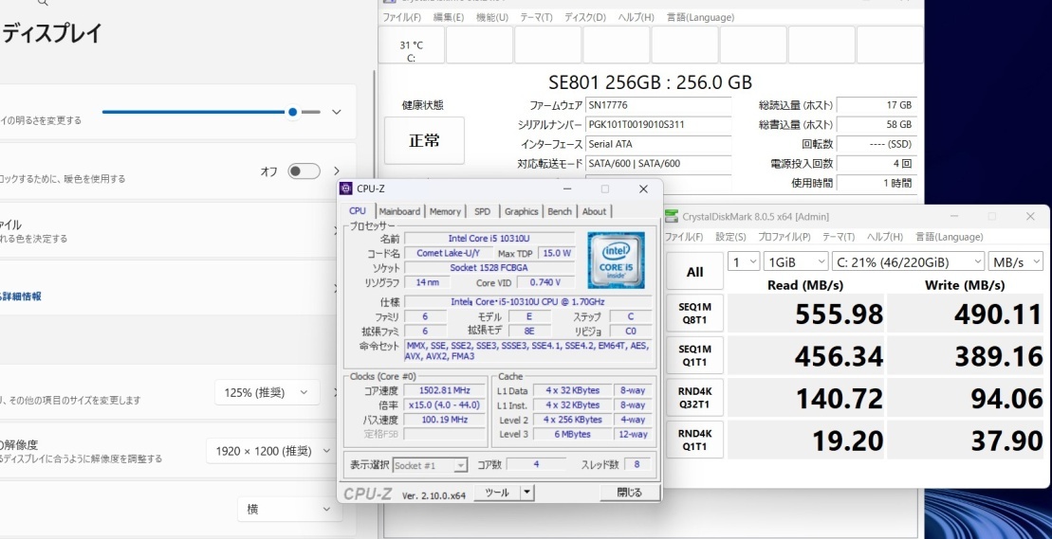Open 機能(U) menu in CrystalDiskInfo

[x=492, y=17]
